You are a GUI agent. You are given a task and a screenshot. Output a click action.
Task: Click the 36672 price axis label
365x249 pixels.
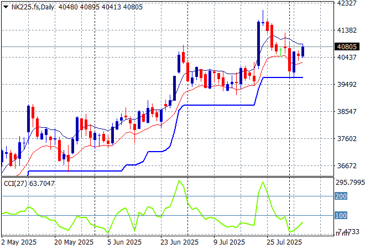click(x=347, y=166)
